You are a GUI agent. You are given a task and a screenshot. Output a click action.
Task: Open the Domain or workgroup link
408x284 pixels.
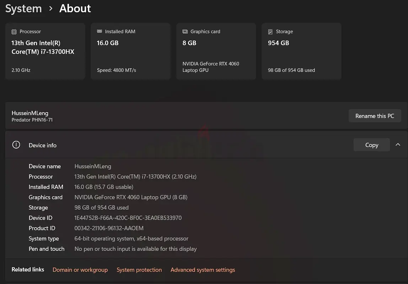tap(80, 270)
